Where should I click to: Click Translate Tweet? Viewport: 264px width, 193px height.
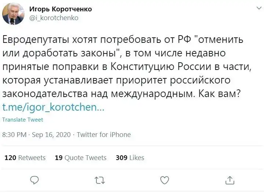[x=23, y=120]
